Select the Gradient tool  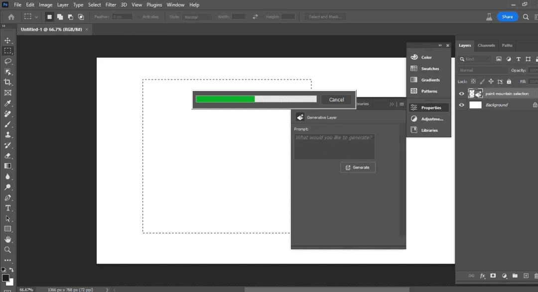coord(7,166)
